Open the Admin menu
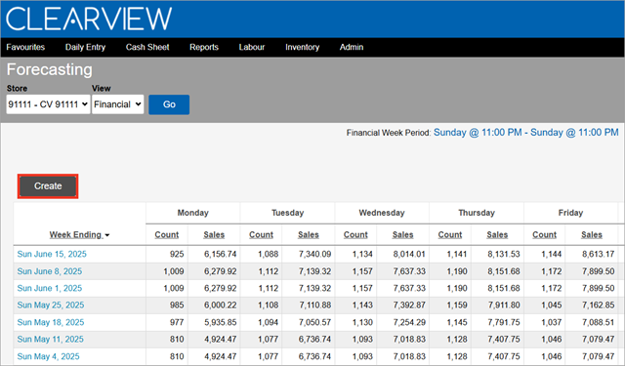 coord(352,47)
